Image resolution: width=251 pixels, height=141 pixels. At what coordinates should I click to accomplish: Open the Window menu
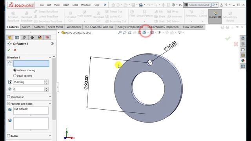pyautogui.click(x=85, y=5)
